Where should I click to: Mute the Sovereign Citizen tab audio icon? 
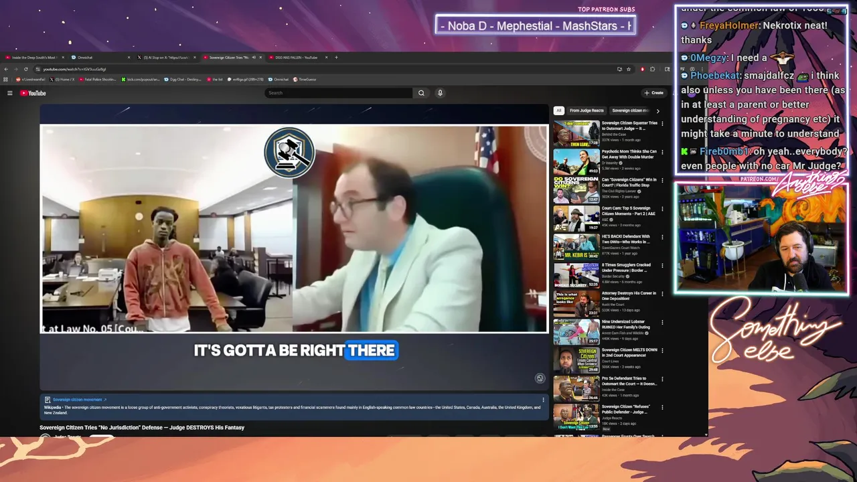tap(253, 58)
